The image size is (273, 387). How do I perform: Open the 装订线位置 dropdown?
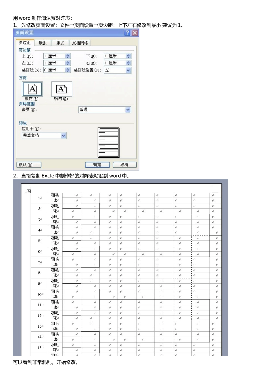click(128, 70)
